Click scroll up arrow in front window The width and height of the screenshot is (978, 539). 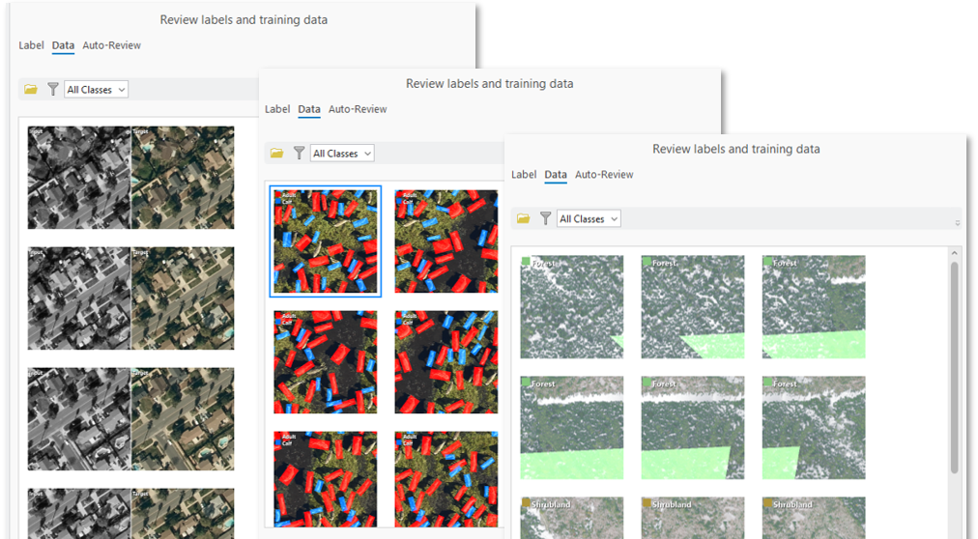pos(954,253)
